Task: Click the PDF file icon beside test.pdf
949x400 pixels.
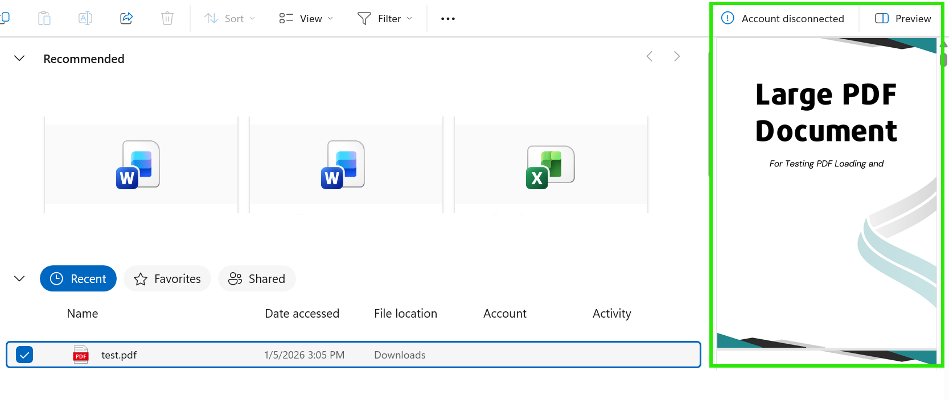Action: tap(81, 355)
